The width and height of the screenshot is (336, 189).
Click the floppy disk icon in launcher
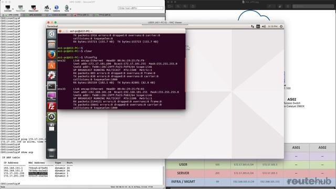pos(51,127)
